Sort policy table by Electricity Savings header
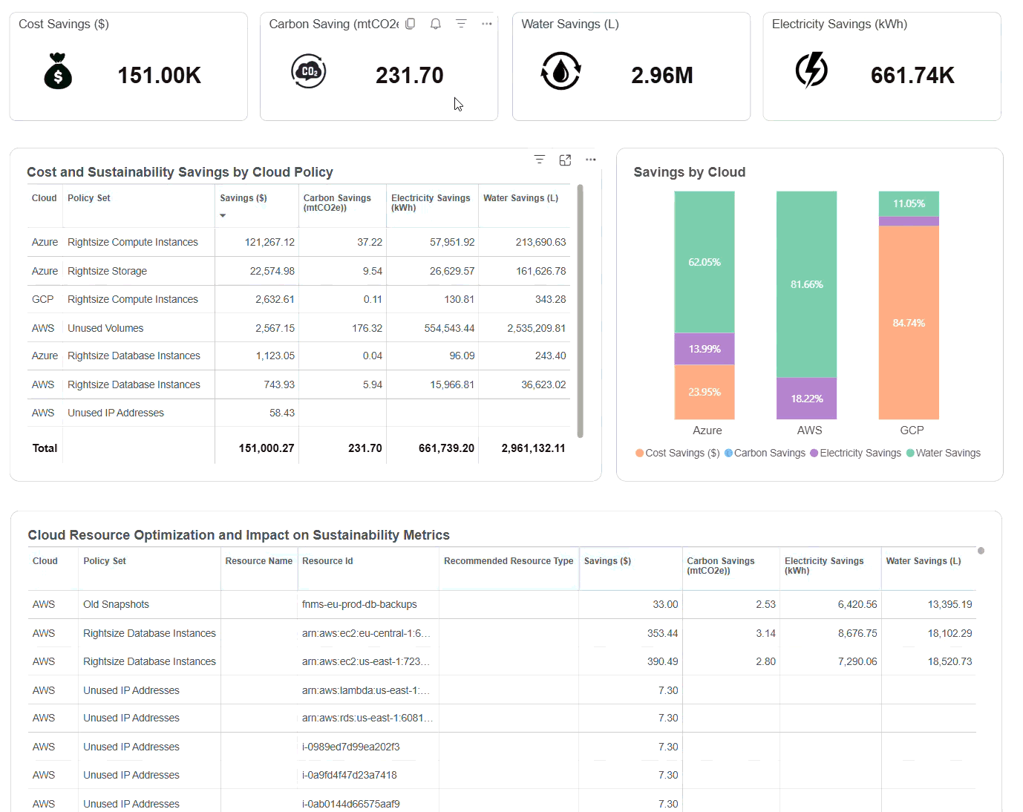 pyautogui.click(x=431, y=203)
